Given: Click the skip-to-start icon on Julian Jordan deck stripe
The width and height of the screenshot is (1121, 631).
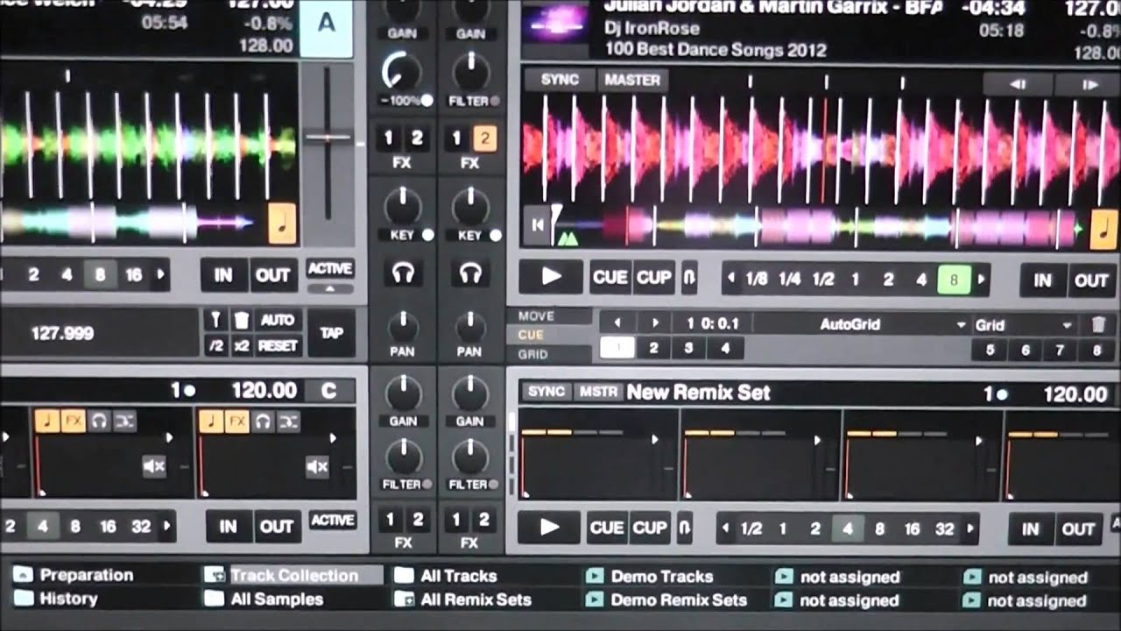Looking at the screenshot, I should 537,224.
